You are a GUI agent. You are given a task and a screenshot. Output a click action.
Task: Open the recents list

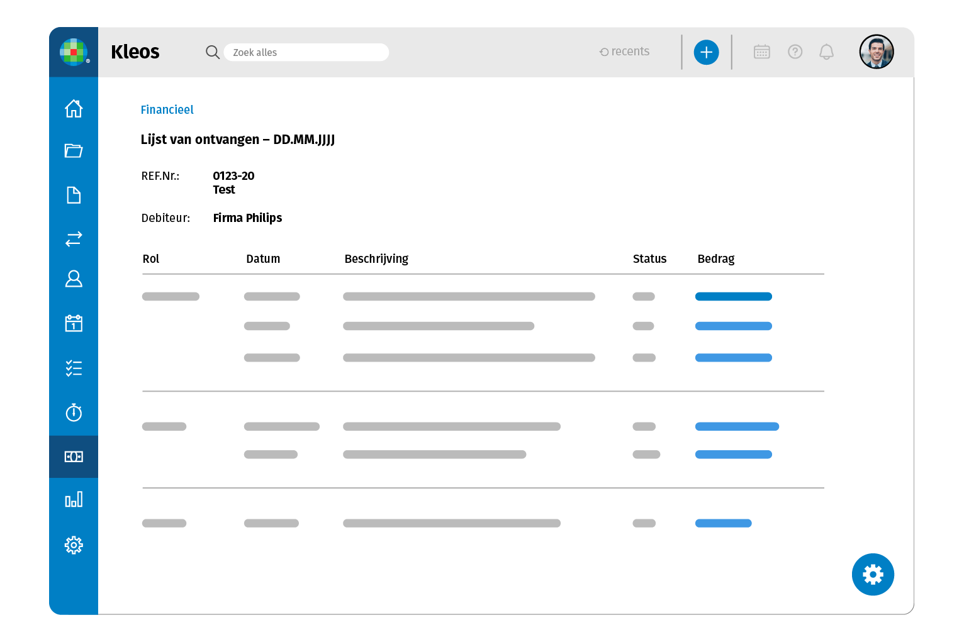[x=624, y=52]
